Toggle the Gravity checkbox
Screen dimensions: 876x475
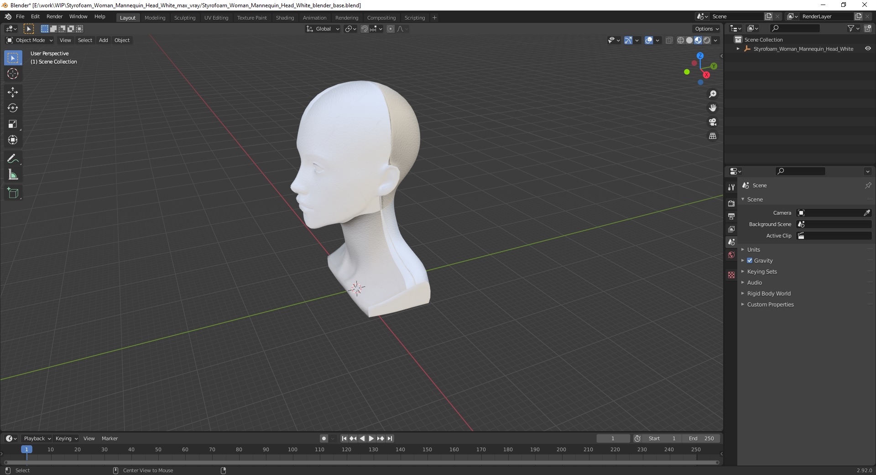pos(750,260)
